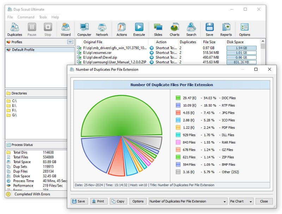The width and height of the screenshot is (282, 214).
Task: Click the Close button in chart dialog
Action: [264, 201]
